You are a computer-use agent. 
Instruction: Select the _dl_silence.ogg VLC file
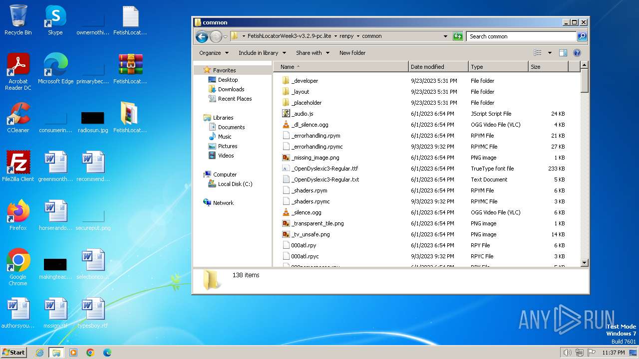[310, 125]
